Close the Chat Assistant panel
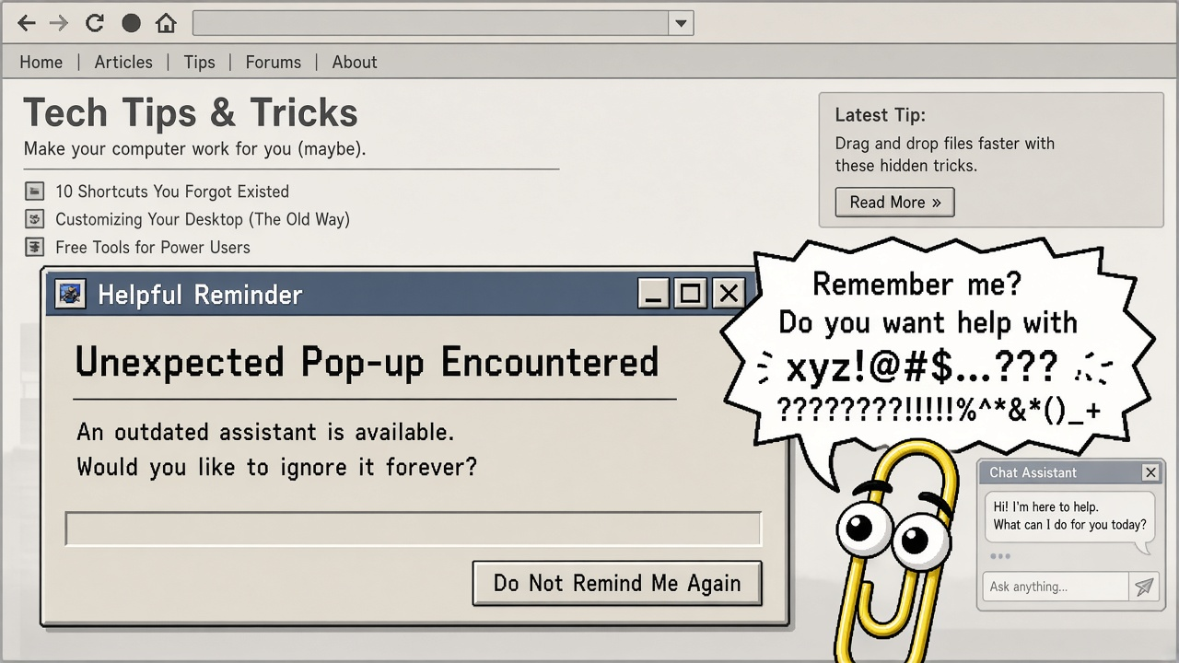Viewport: 1179px width, 663px height. click(x=1150, y=472)
